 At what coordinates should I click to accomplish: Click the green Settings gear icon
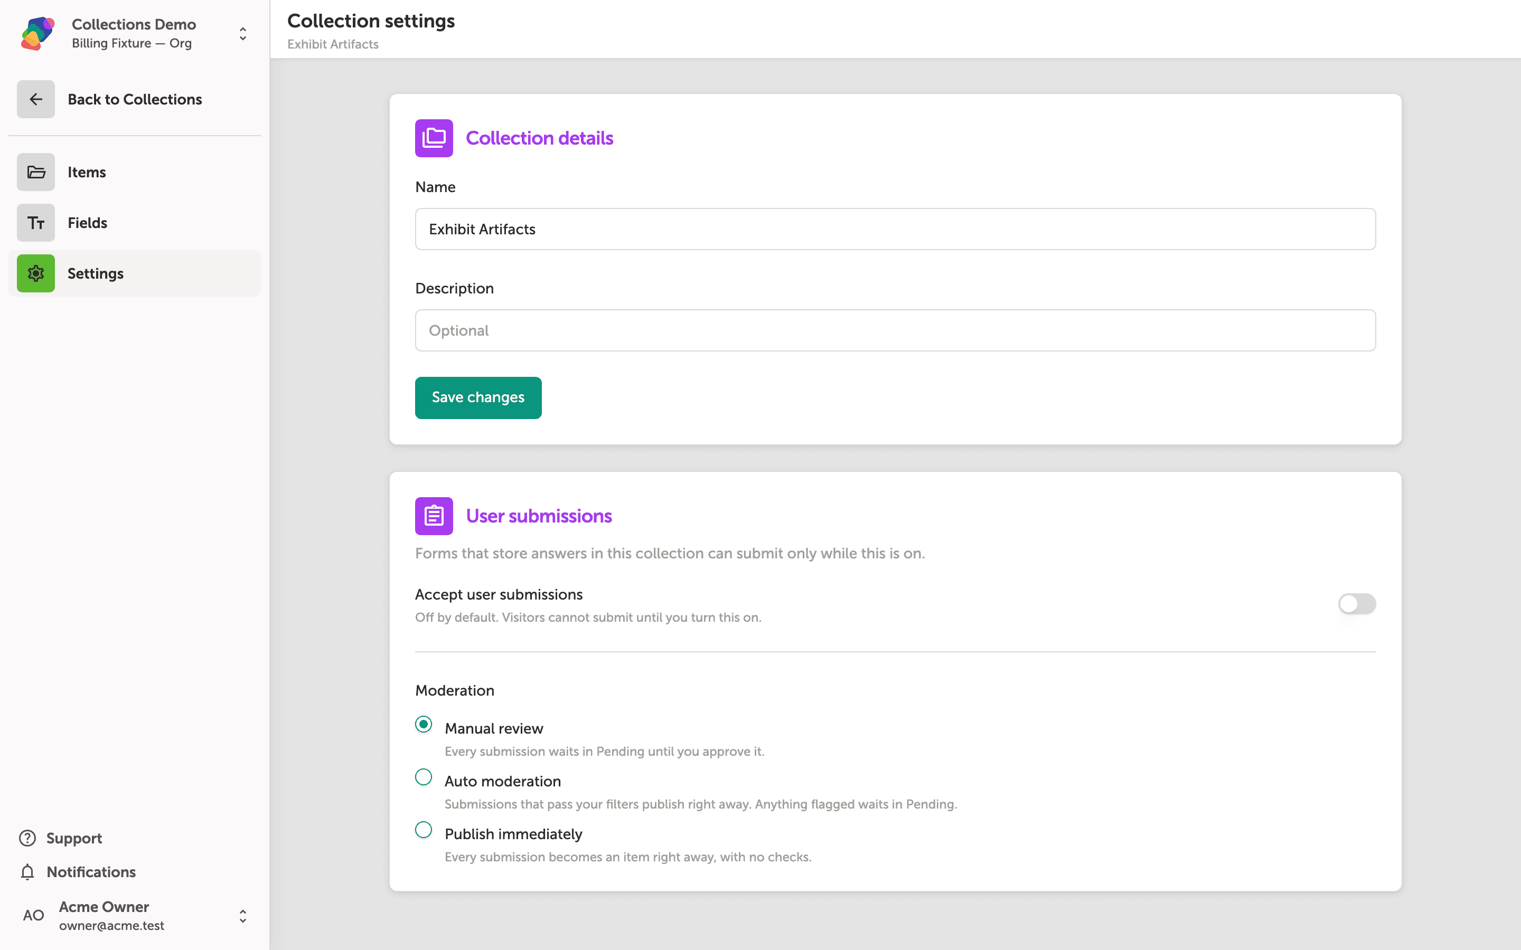click(36, 273)
